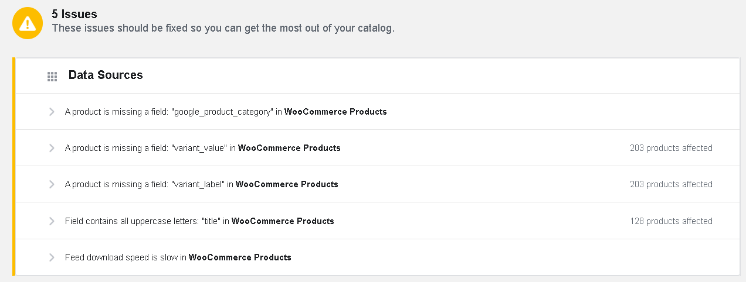Image resolution: width=746 pixels, height=282 pixels.
Task: Click the 5 Issues heading
Action: (74, 15)
